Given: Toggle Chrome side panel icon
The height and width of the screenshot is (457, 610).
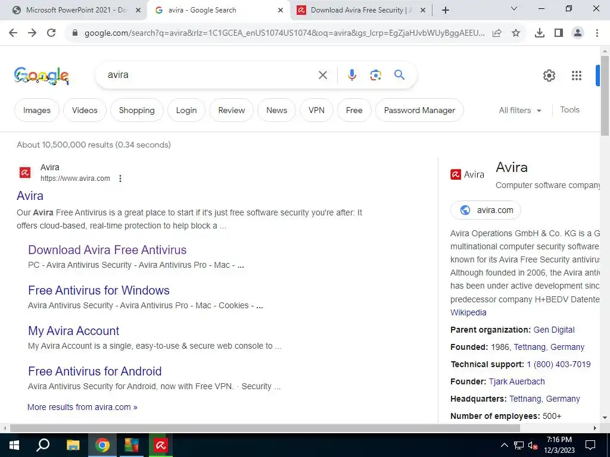Looking at the screenshot, I should (559, 33).
